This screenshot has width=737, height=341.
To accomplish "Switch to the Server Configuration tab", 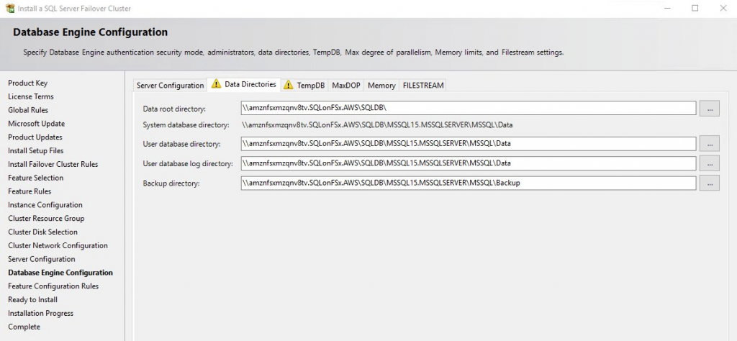I will [170, 86].
